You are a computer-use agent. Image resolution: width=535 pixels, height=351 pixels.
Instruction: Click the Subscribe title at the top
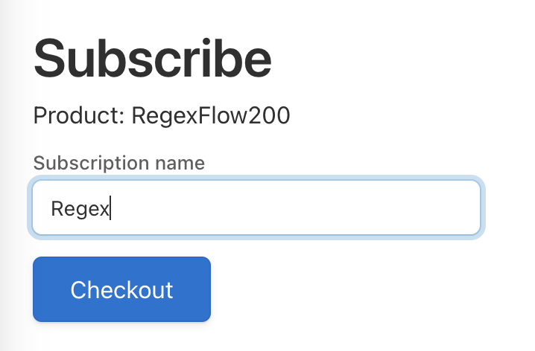coord(153,59)
